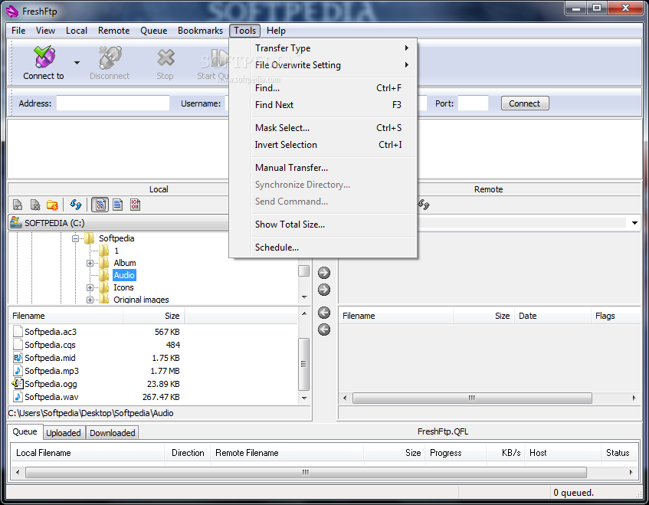
Task: Click the Icons folder icon in tree
Action: (x=104, y=287)
